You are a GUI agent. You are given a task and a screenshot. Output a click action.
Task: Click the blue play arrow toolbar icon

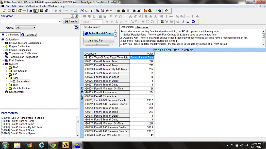click(x=91, y=11)
